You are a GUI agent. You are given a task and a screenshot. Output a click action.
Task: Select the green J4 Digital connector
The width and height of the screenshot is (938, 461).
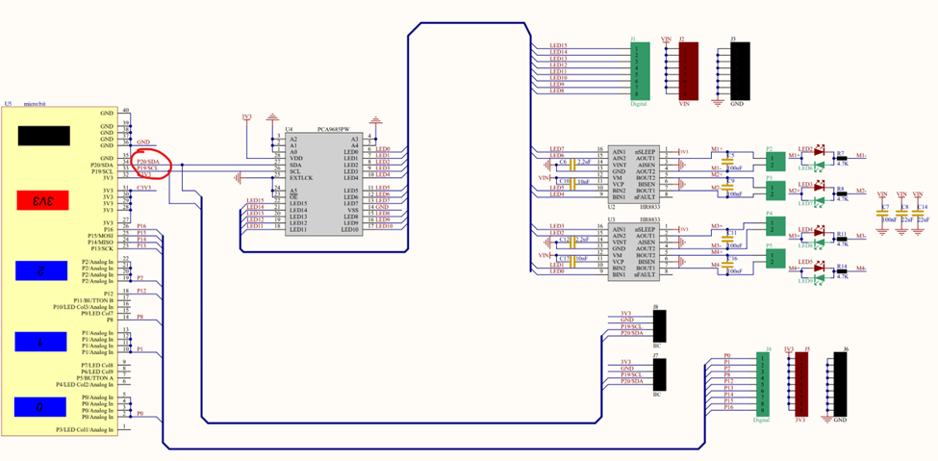click(x=763, y=382)
